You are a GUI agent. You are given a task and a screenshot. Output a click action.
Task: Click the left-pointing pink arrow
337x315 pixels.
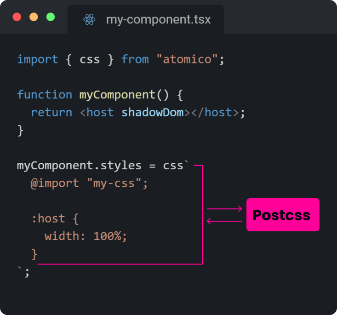(x=224, y=221)
